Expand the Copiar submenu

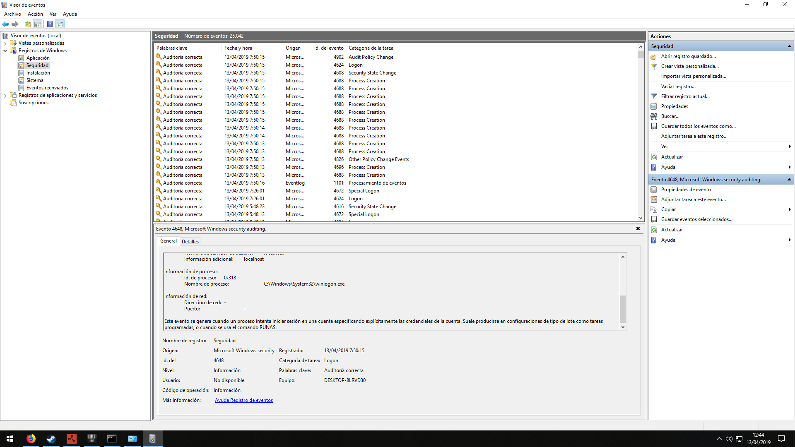point(790,209)
